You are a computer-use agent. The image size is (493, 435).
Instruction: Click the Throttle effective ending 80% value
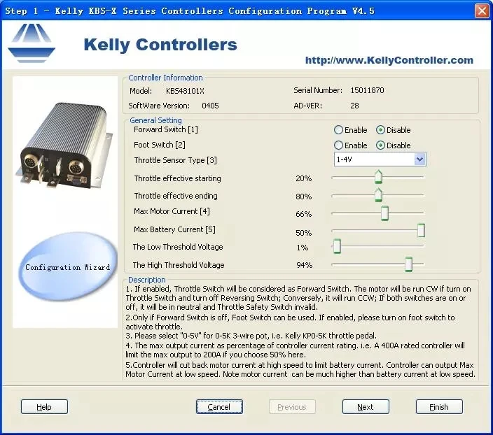click(x=303, y=197)
